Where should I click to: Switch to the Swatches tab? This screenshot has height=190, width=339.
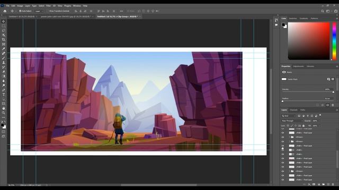tap(293, 18)
